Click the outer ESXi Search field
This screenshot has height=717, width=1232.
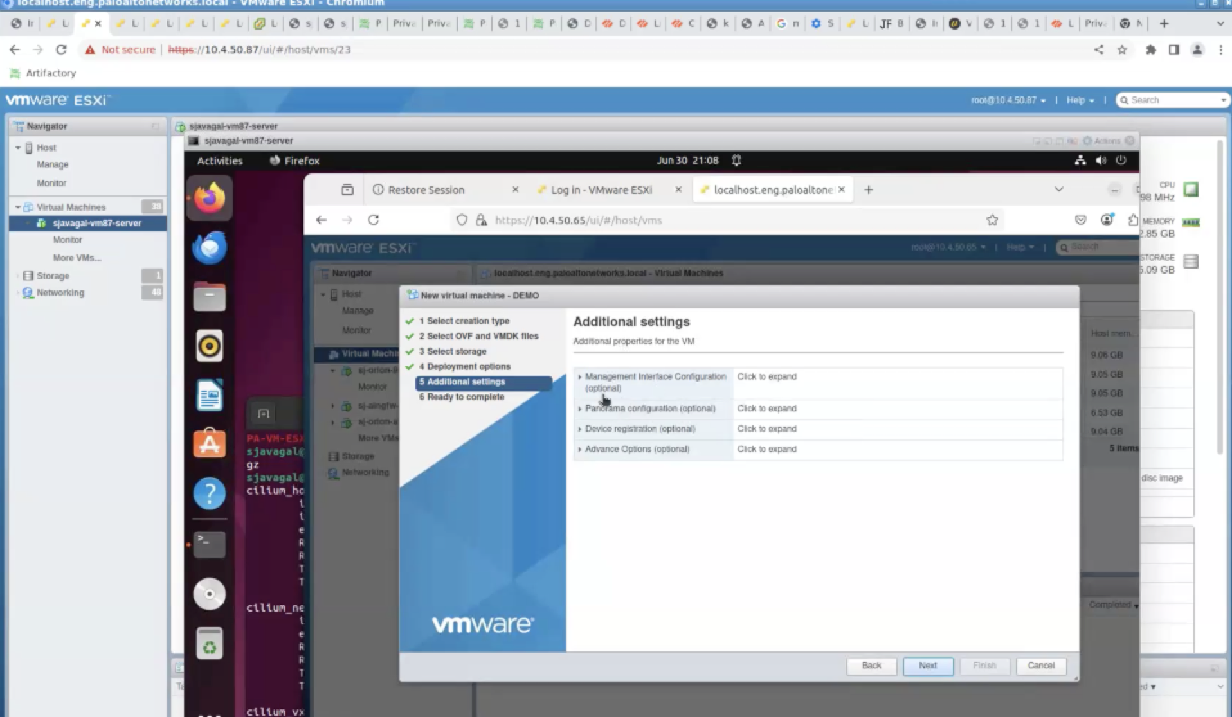[x=1173, y=100]
